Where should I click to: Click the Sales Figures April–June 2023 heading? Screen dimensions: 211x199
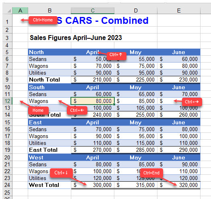[x=76, y=38]
